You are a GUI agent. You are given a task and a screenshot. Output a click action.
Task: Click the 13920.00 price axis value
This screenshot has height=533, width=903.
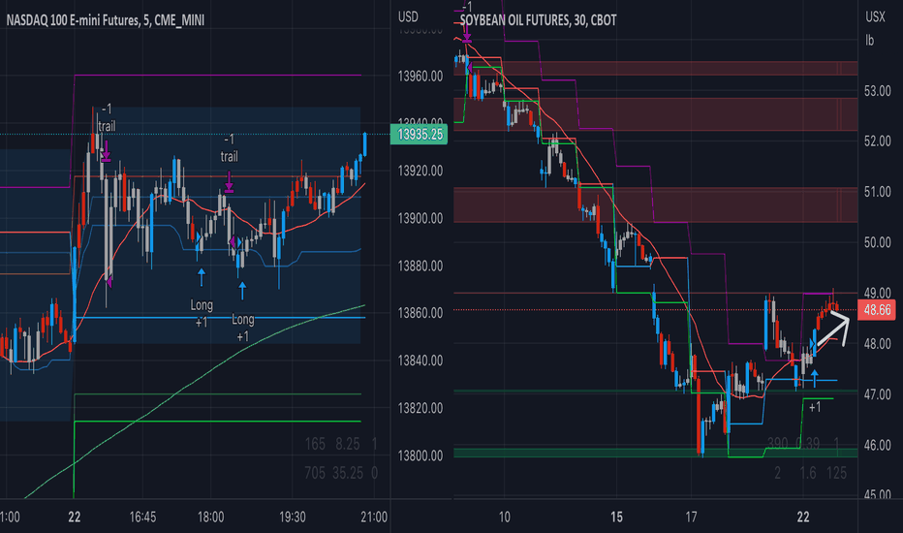420,171
